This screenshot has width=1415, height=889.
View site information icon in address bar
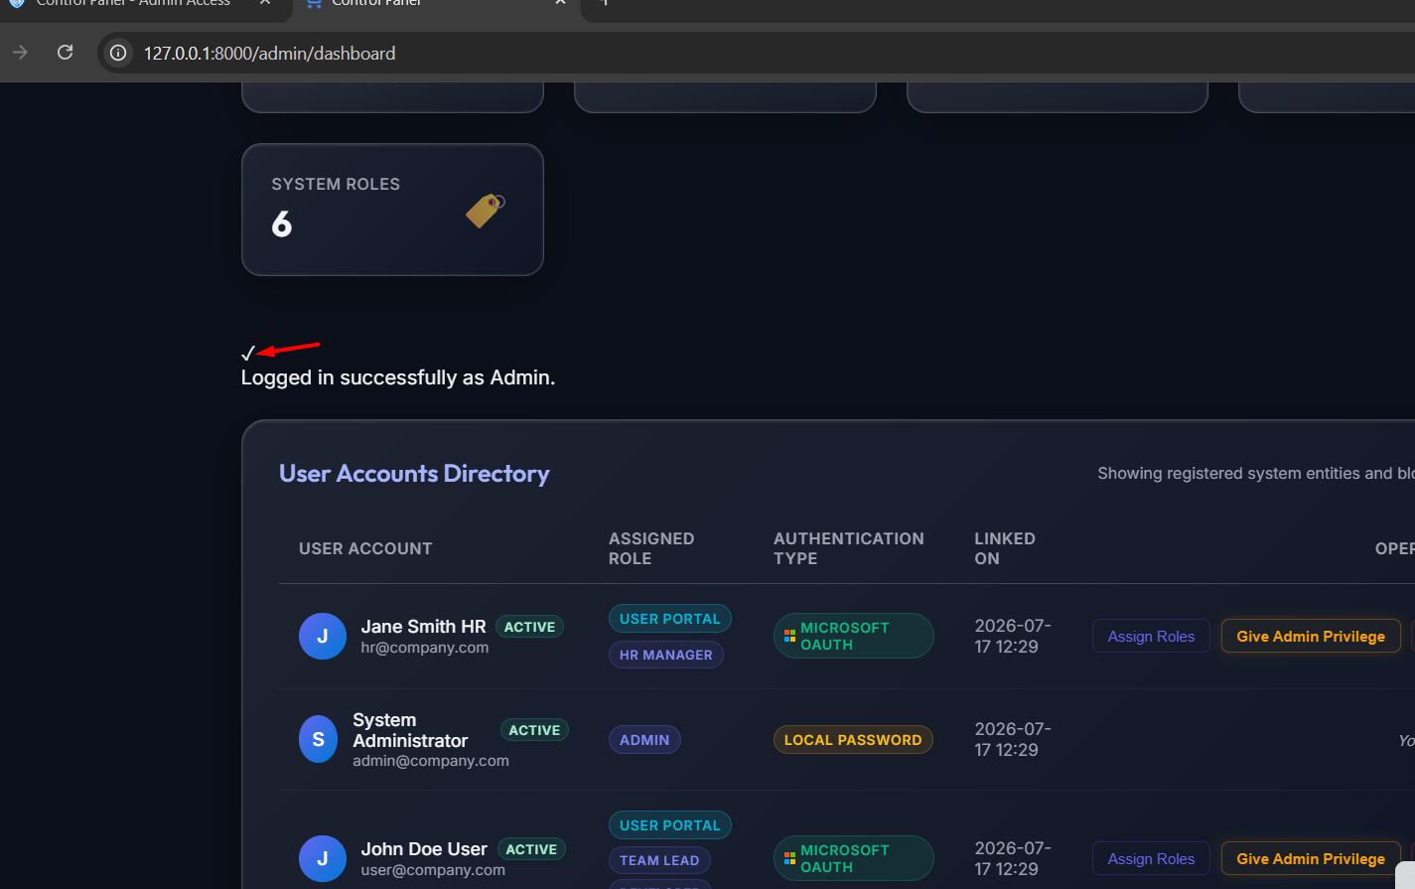click(x=118, y=53)
